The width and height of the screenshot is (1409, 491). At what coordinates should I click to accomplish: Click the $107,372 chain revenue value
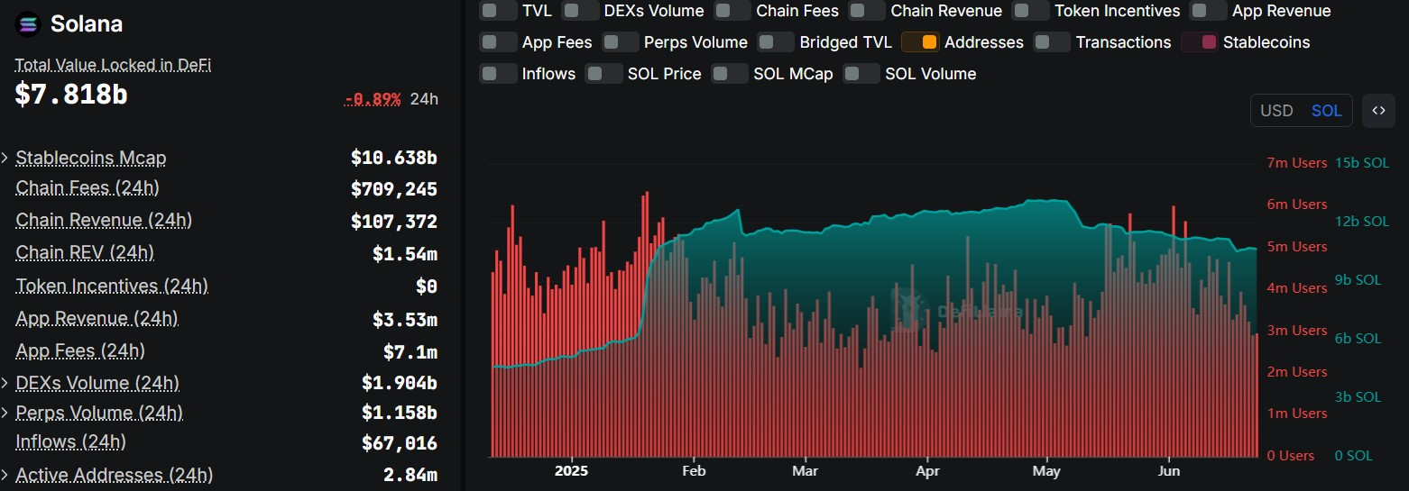(394, 222)
